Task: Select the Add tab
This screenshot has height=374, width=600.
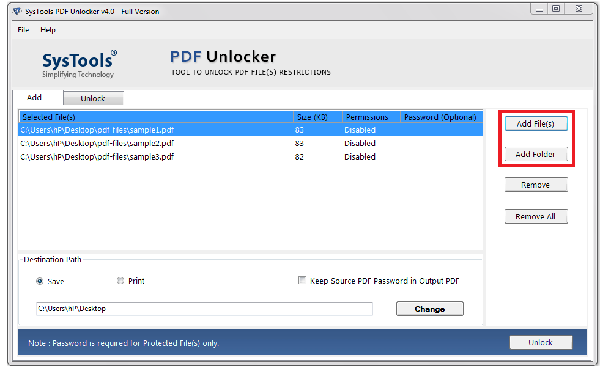Action: pos(34,97)
